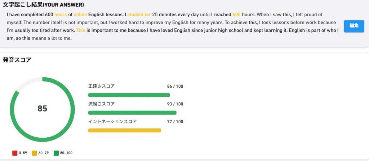Screen dimensions: 369x161
Task: Select the highlighted word "This" in transcript
Action: tap(80, 31)
